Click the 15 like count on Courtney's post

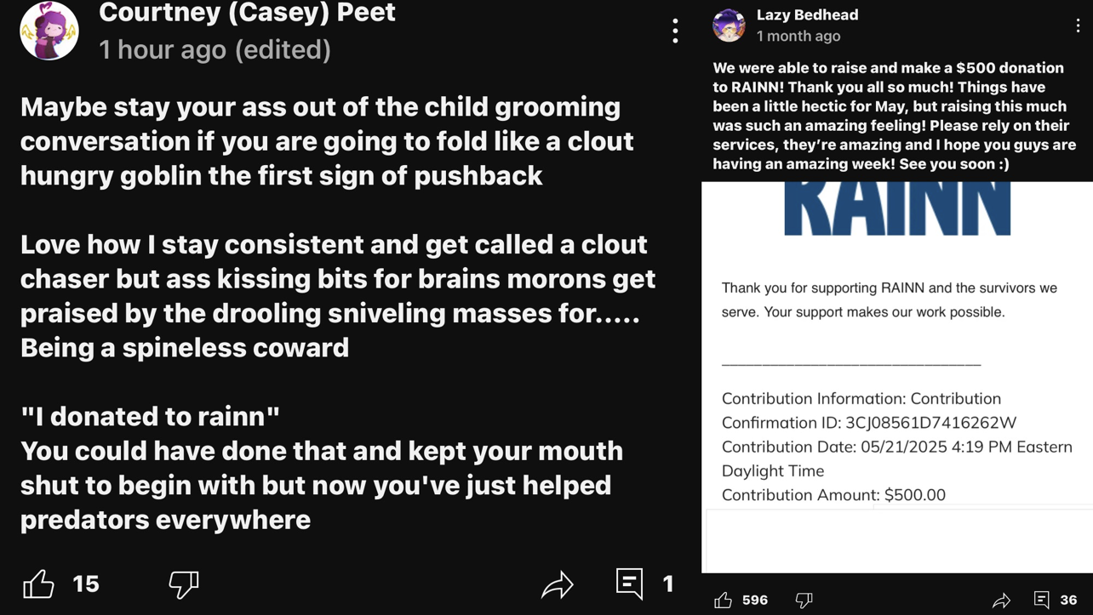pyautogui.click(x=86, y=584)
